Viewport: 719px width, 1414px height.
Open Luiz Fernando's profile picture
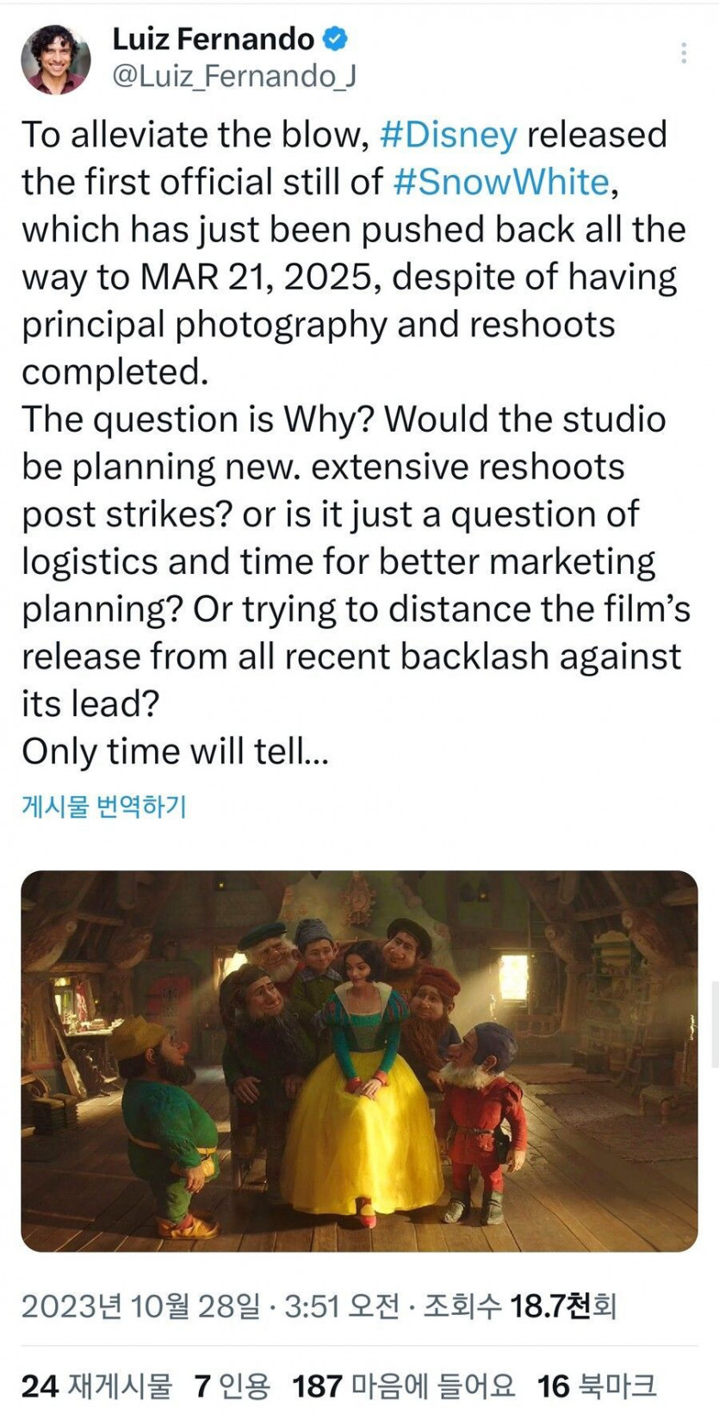pyautogui.click(x=56, y=59)
